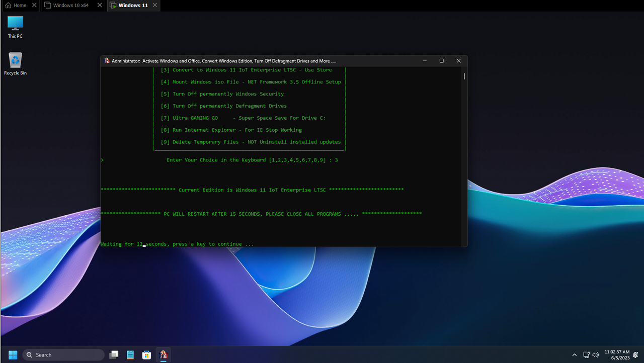Open the This PC desktop icon

[15, 27]
